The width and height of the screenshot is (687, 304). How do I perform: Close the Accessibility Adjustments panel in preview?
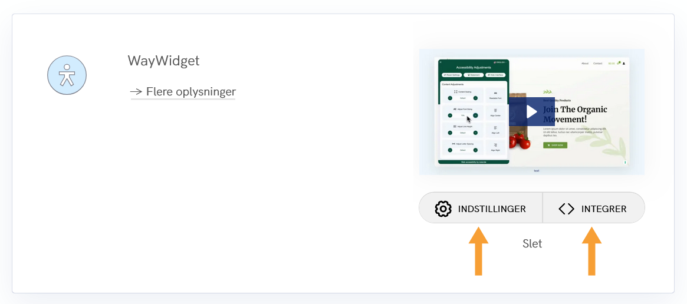click(441, 62)
